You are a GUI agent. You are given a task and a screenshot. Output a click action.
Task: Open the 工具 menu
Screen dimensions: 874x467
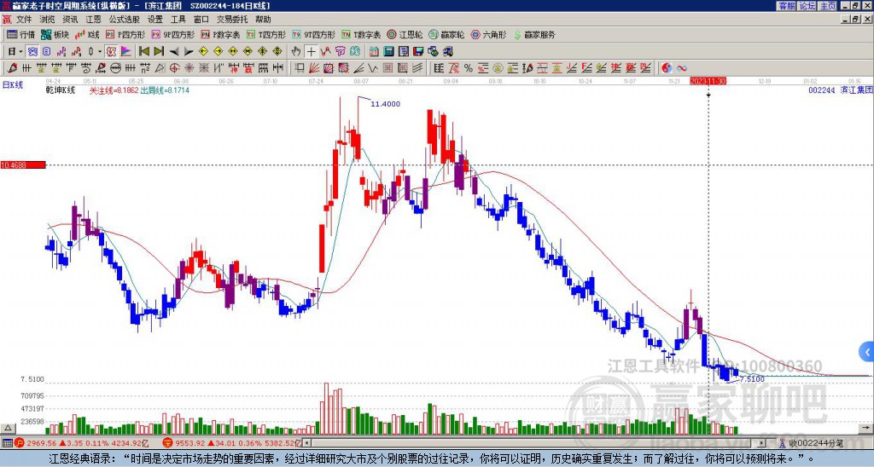click(x=178, y=20)
